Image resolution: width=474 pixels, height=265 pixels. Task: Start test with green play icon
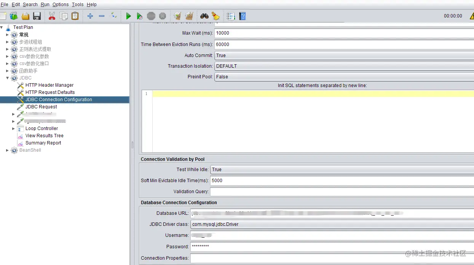pos(128,16)
